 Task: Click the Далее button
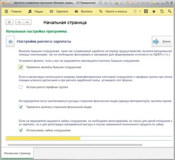coord(162,42)
